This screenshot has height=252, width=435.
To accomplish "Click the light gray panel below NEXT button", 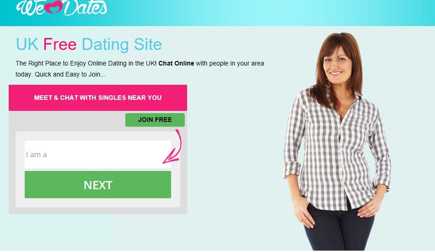I will tap(97, 203).
